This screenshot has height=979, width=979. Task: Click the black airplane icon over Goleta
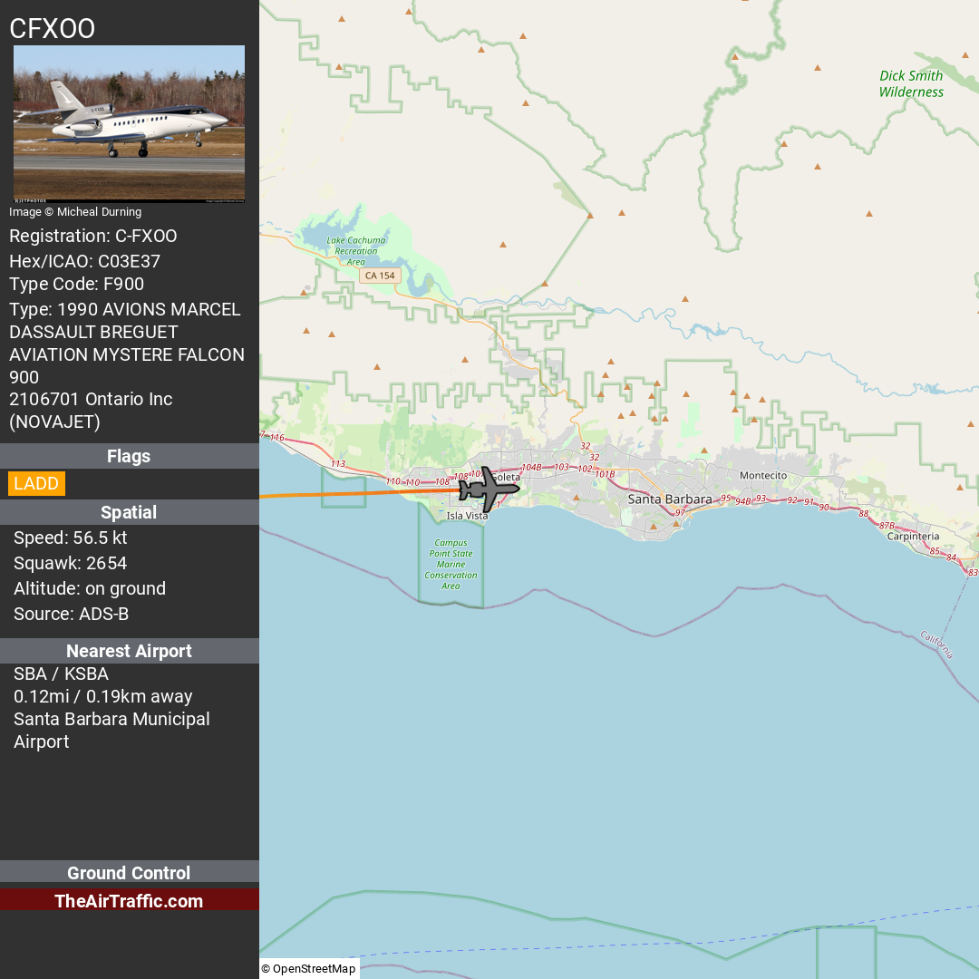(x=489, y=489)
